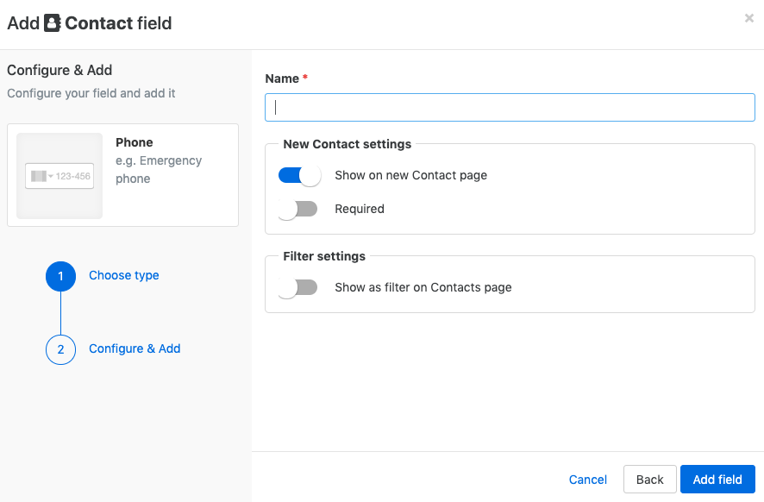The height and width of the screenshot is (502, 764).
Task: Enable Show as filter on Contacts page
Action: 297,287
